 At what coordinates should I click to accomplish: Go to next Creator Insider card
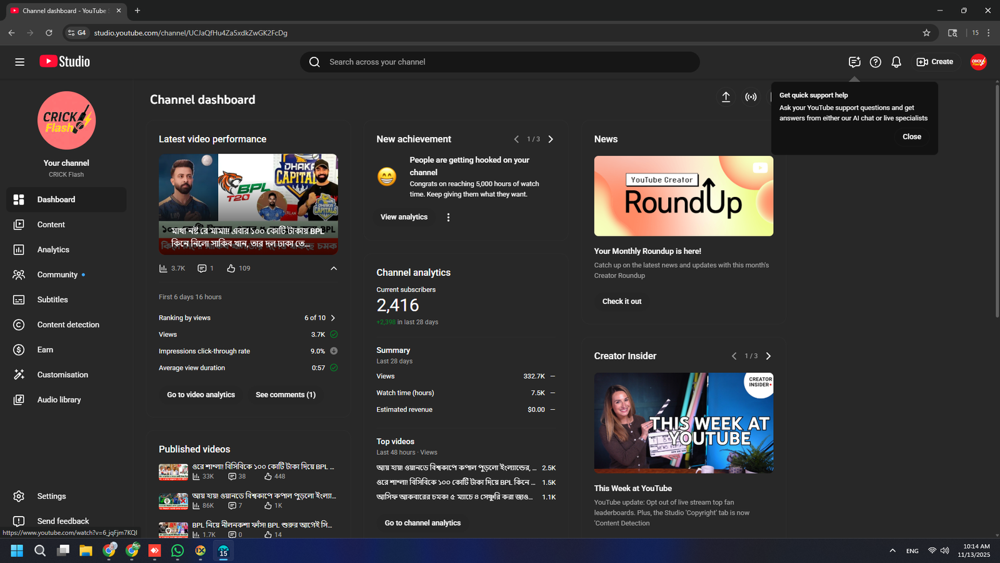[768, 356]
